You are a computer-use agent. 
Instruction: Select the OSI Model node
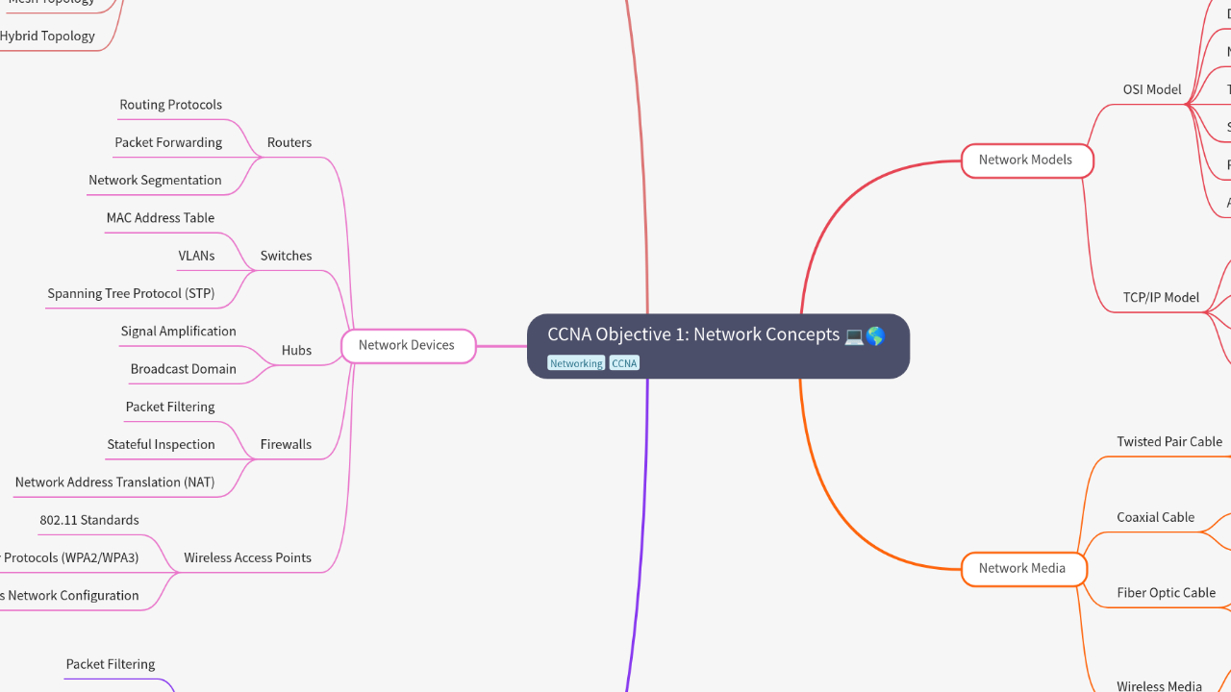tap(1152, 89)
